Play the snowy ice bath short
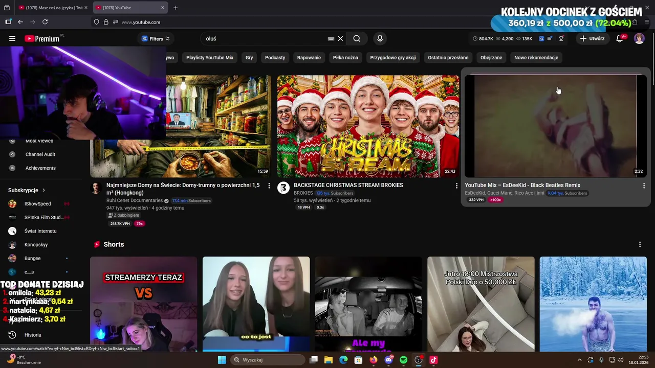This screenshot has width=655, height=368. point(593,304)
